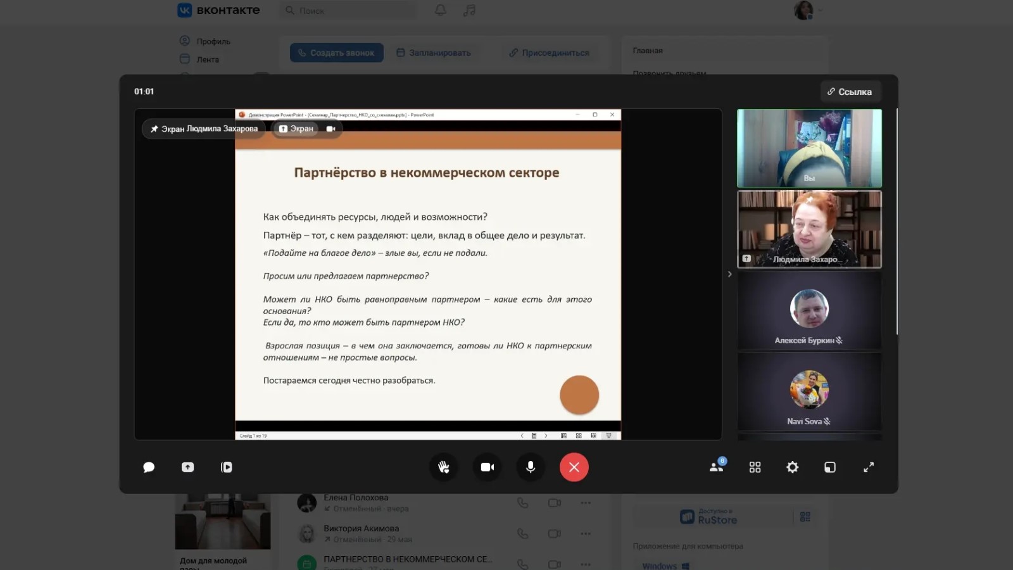Select your own video thumbnail (Вы)

tap(809, 148)
